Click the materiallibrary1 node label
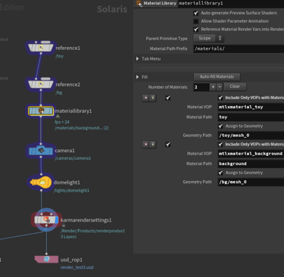 click(x=73, y=111)
